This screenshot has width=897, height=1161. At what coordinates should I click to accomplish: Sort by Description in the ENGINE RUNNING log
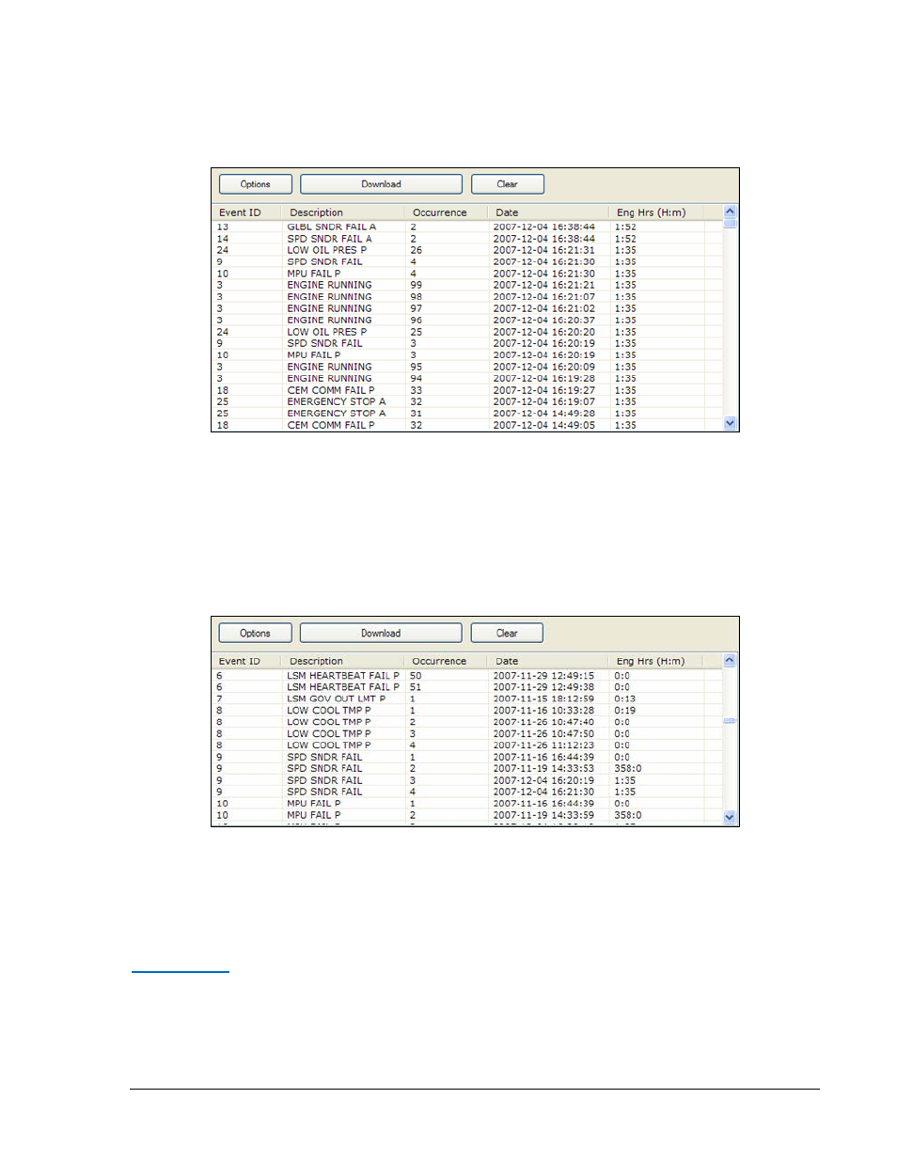(343, 212)
